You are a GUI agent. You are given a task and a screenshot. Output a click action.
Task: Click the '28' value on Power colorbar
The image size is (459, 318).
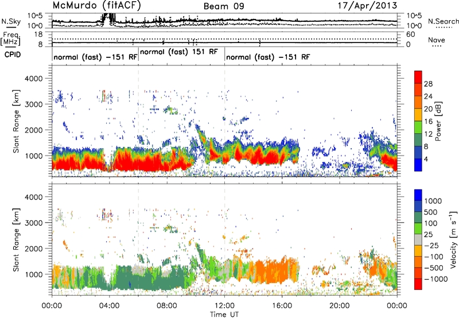(428, 84)
